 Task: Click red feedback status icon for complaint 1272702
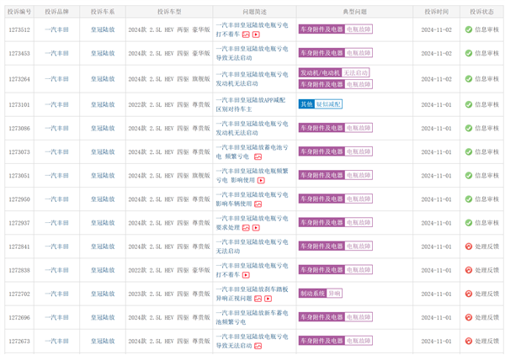point(469,294)
